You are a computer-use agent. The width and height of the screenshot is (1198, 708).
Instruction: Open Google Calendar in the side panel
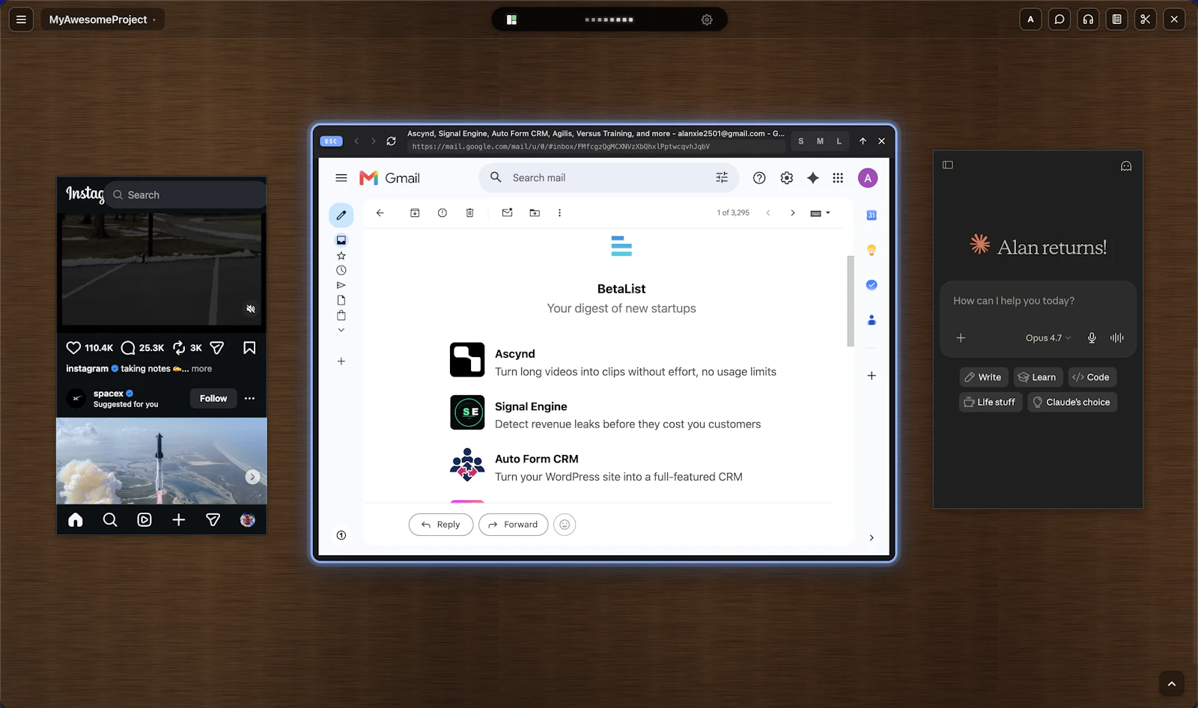[872, 216]
